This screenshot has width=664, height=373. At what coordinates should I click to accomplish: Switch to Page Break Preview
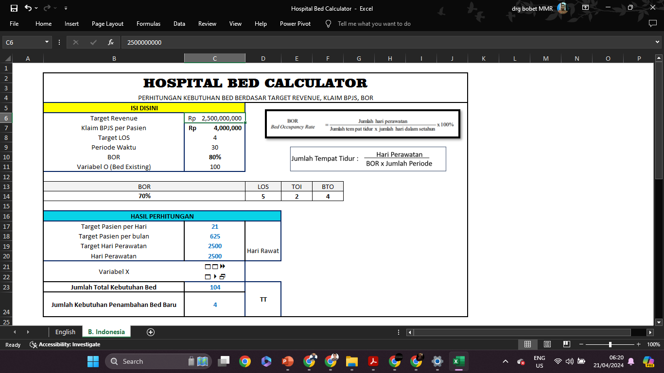coord(567,344)
